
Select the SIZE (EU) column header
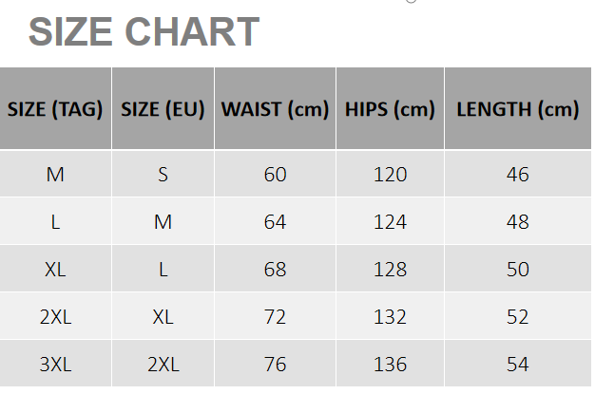(x=163, y=108)
